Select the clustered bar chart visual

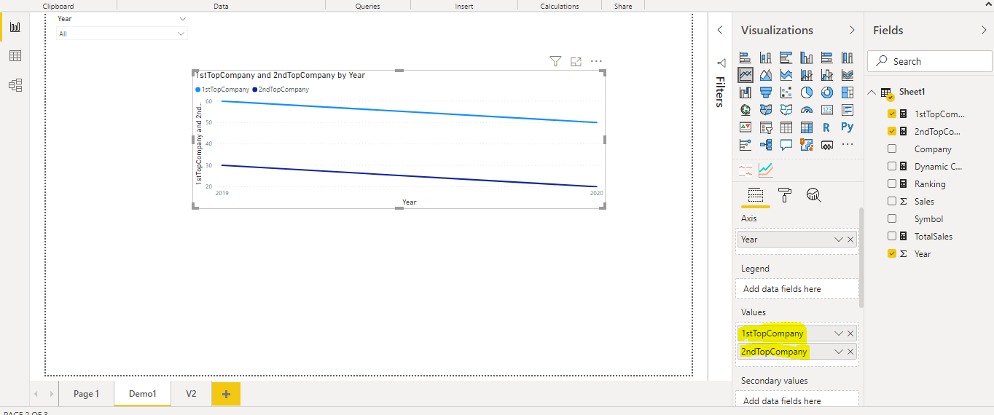tap(786, 57)
